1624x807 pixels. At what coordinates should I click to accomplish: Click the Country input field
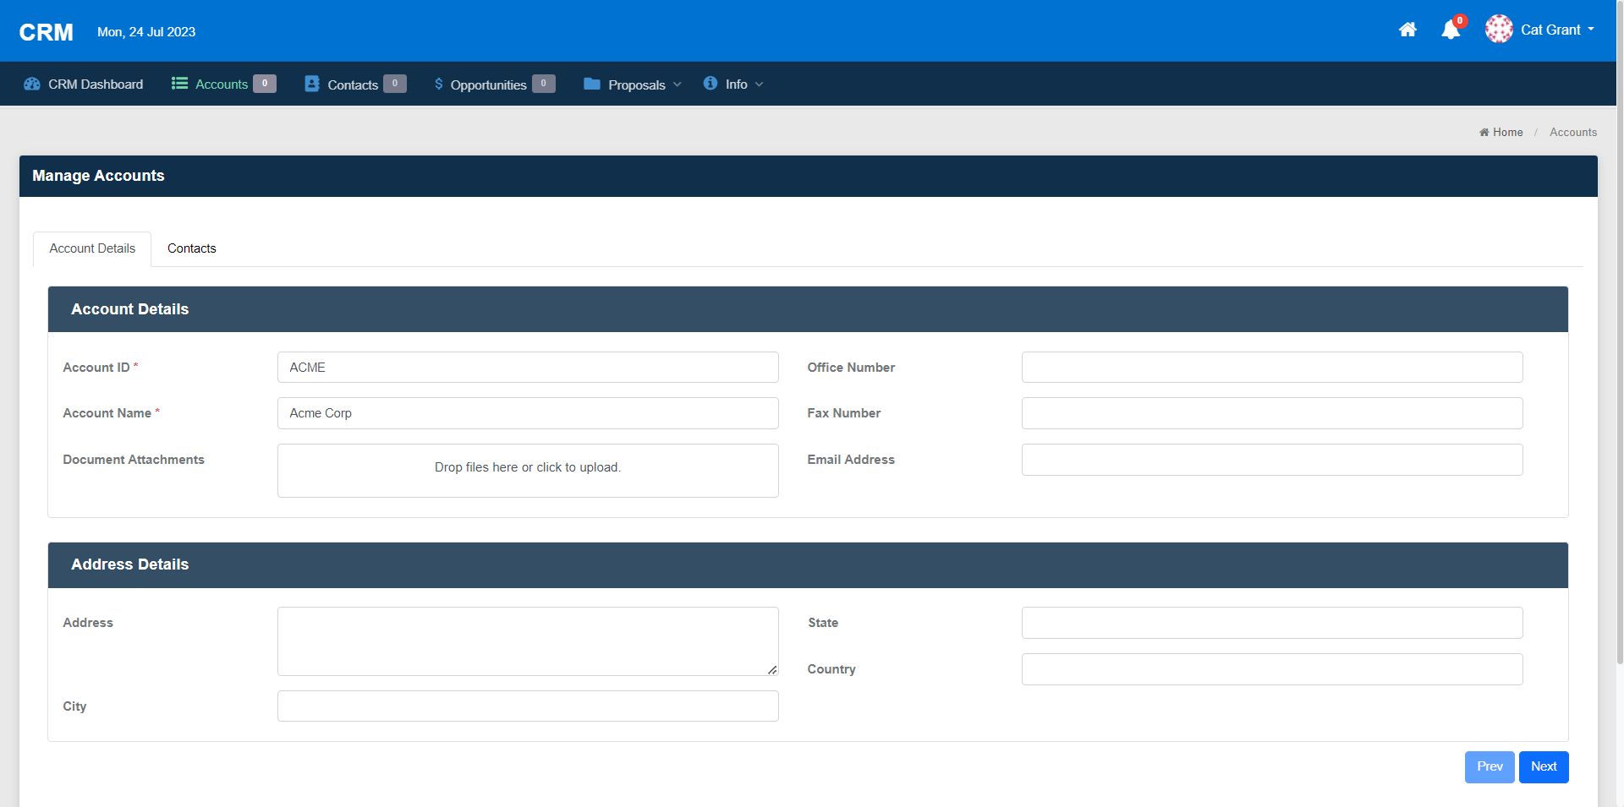click(x=1272, y=669)
